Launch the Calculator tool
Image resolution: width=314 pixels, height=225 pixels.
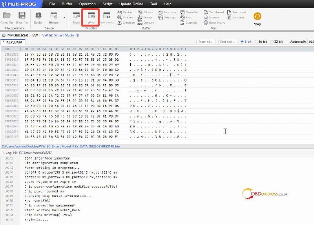pyautogui.click(x=236, y=17)
